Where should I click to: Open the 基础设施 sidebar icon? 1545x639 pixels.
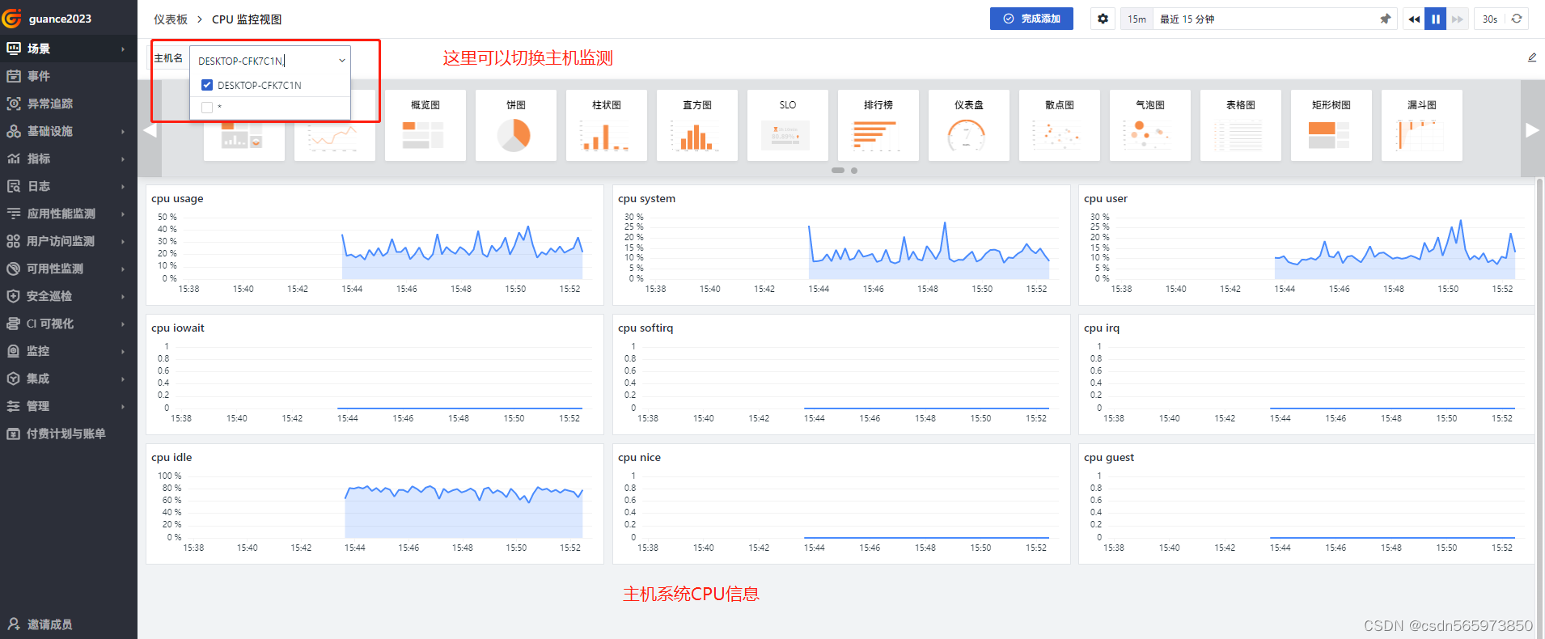coord(14,131)
